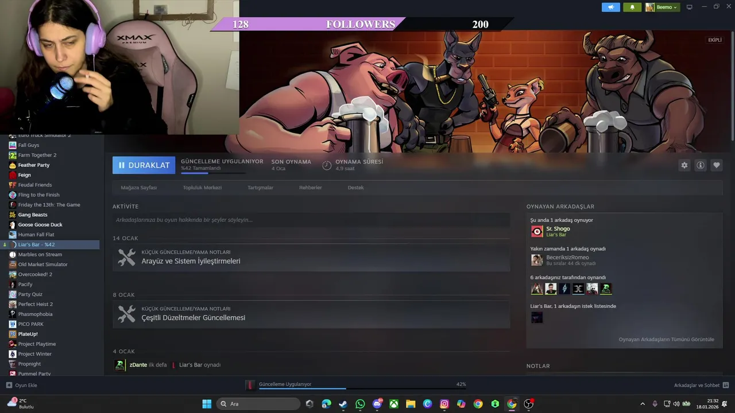Viewport: 735px width, 413px height.
Task: Click the activity comment input field
Action: coord(311,220)
